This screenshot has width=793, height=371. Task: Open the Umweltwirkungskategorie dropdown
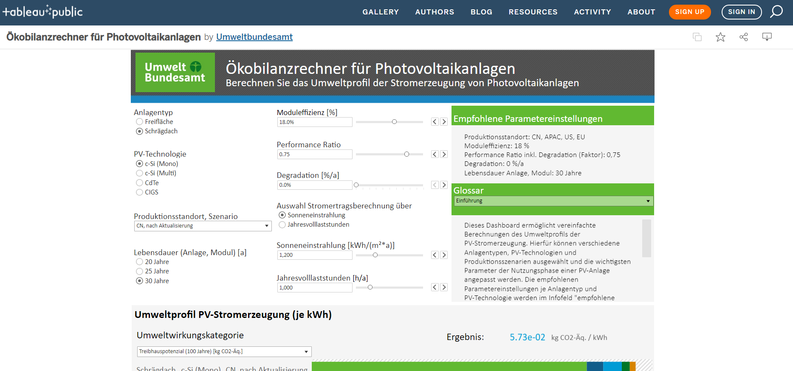224,351
